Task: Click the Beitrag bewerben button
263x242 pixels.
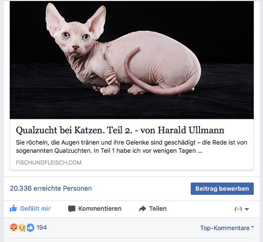Action: pyautogui.click(x=222, y=189)
